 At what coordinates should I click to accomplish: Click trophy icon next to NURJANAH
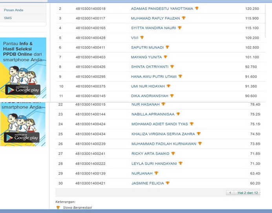[156, 173]
